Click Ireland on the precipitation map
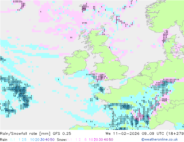 [76, 63]
